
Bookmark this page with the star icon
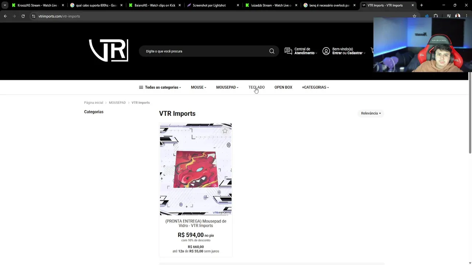tap(414, 16)
